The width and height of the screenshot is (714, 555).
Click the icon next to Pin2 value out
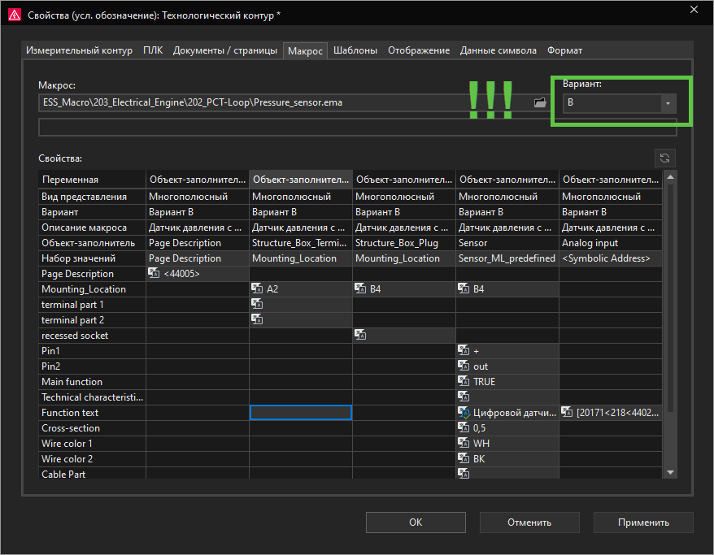coord(464,366)
